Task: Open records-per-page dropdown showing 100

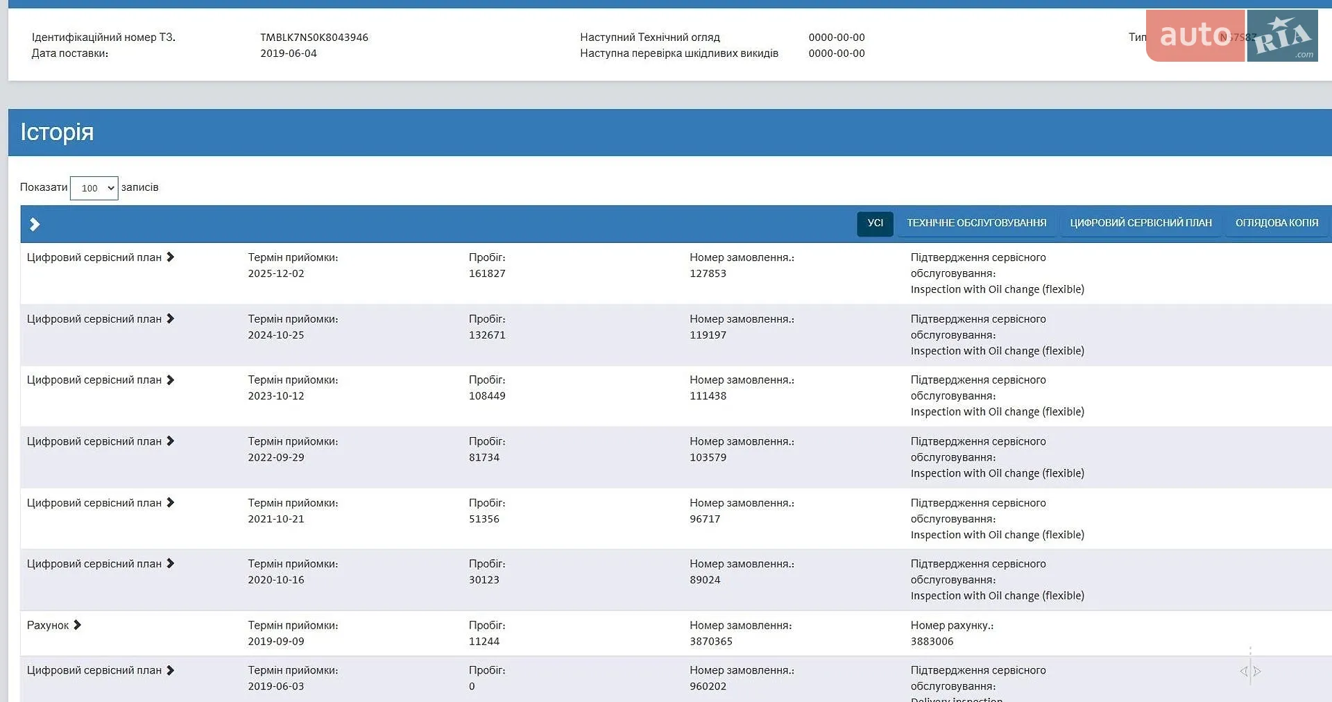Action: point(94,188)
